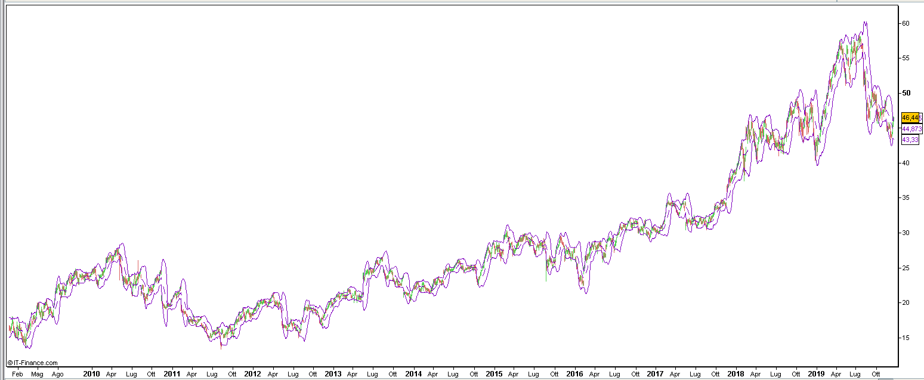Select the 2019 year label on time axis

coord(816,374)
